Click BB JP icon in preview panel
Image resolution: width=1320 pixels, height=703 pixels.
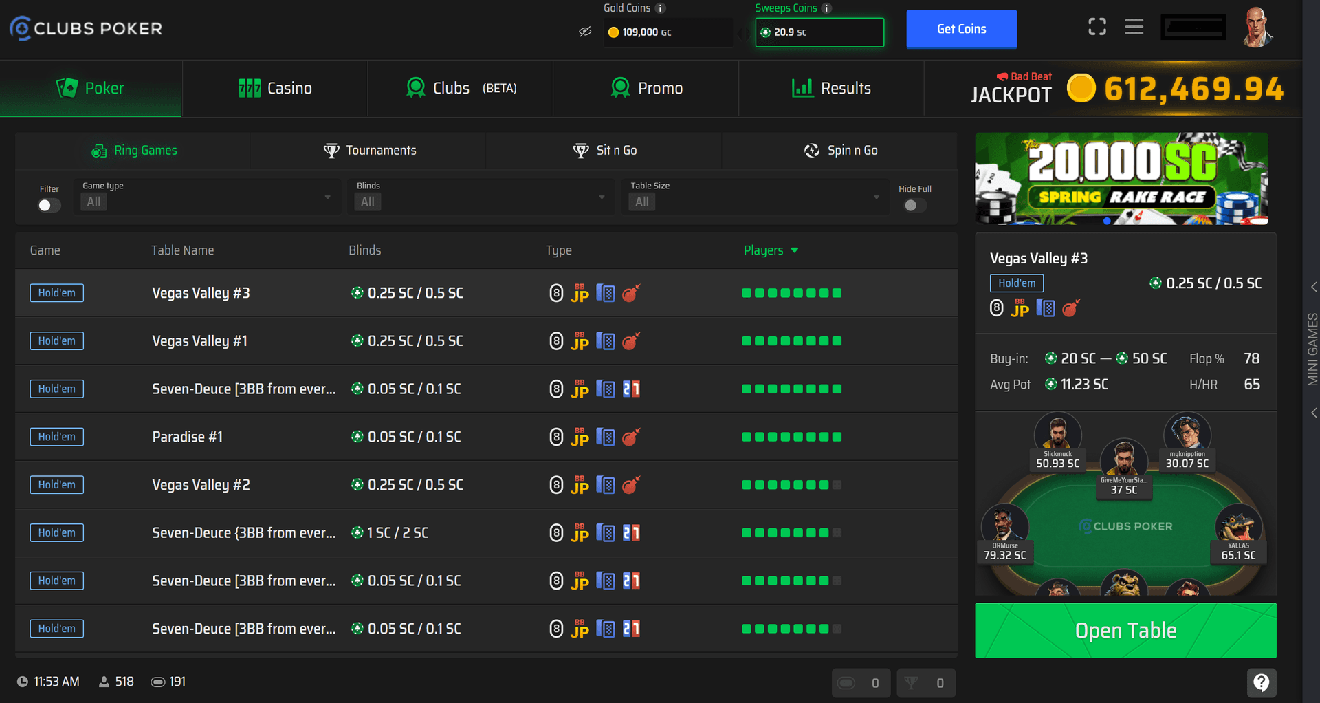[x=1020, y=308]
